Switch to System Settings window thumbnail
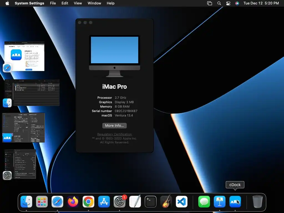 click(20, 164)
